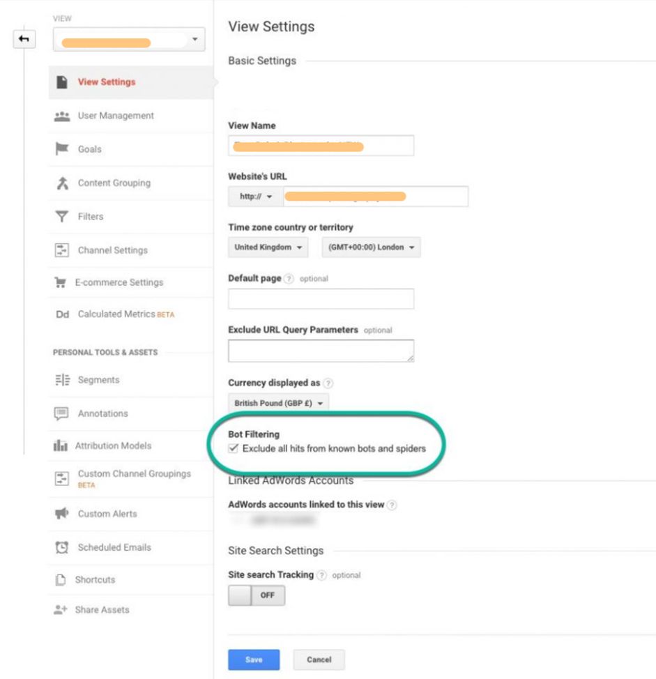This screenshot has width=656, height=679.
Task: Click the Goals flag icon
Action: [x=63, y=149]
